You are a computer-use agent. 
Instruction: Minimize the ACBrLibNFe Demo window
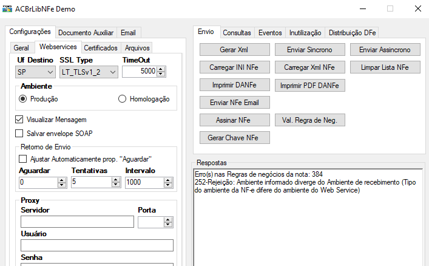click(x=363, y=9)
